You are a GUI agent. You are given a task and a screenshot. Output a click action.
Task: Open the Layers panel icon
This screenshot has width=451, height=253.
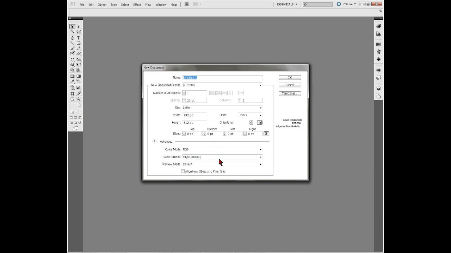[x=378, y=88]
